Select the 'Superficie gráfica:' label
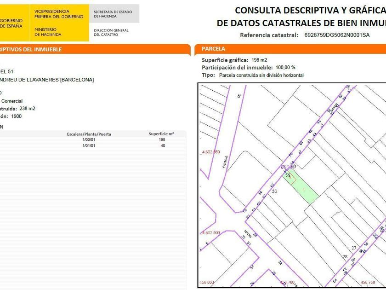 pos(225,60)
